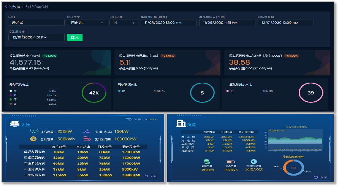The width and height of the screenshot is (339, 187).
Task: Click the 139kW cell in PV table
Action: click(x=106, y=175)
